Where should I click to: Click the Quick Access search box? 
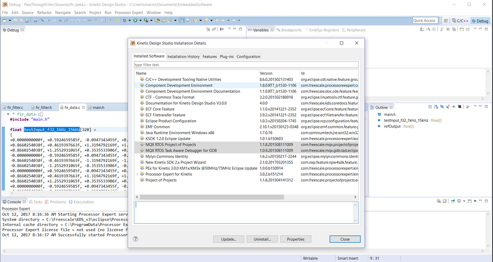425,20
